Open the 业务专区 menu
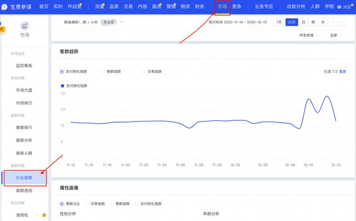Screen dimensions: 356x221 pyautogui.click(x=264, y=7)
